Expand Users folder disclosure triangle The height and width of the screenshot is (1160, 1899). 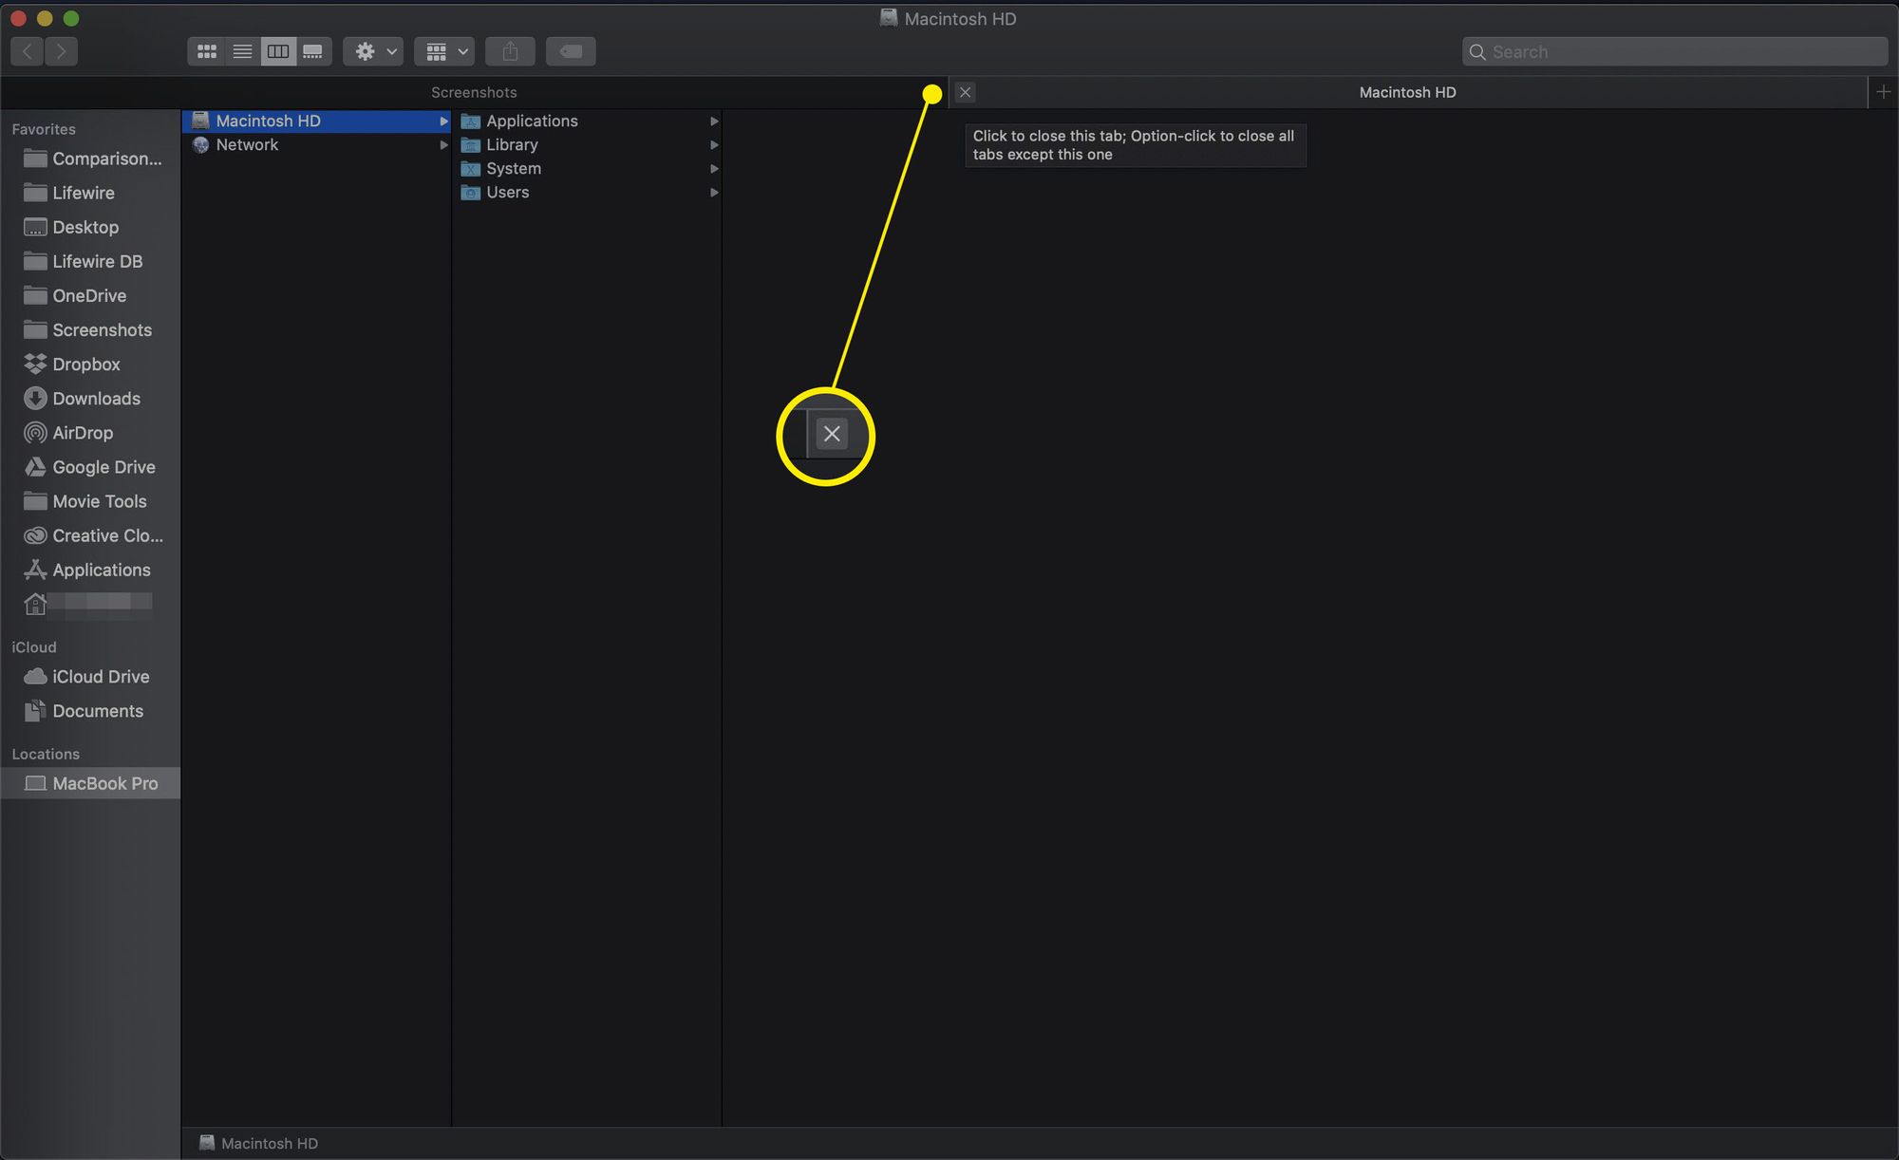coord(711,192)
